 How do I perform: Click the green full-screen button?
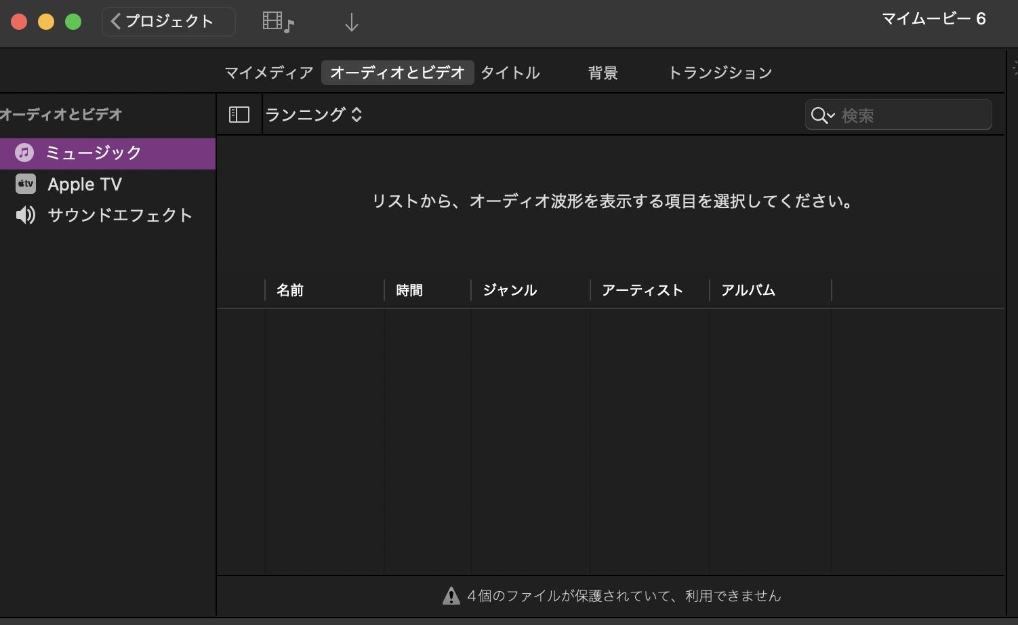click(x=73, y=22)
